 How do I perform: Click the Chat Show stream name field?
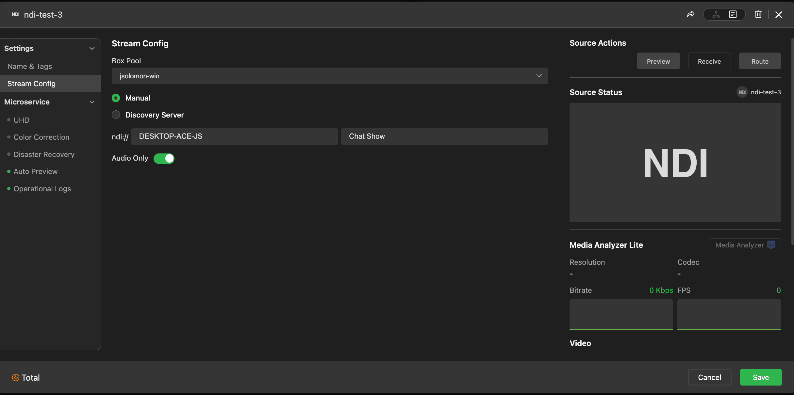[444, 136]
